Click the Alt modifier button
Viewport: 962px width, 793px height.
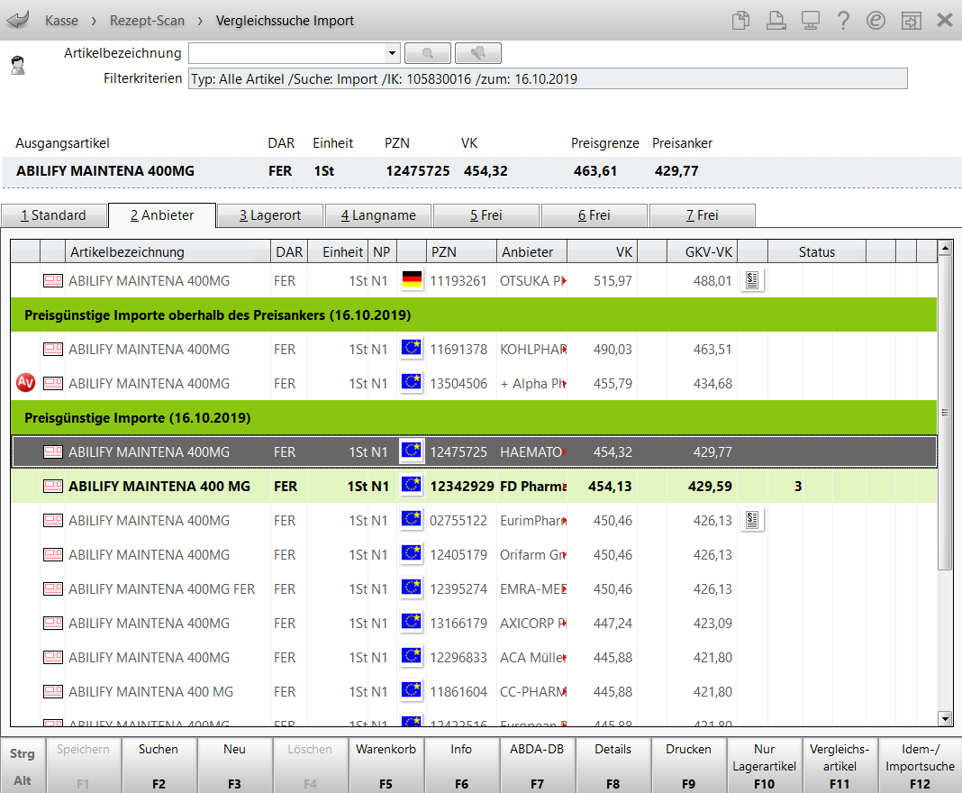[x=23, y=780]
